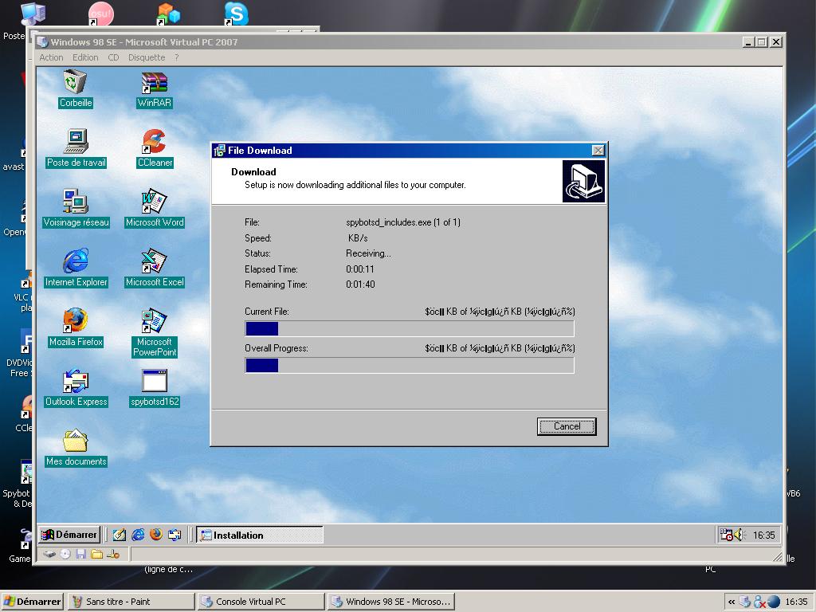Switch to Console Virtual PC in taskbar

[x=261, y=602]
